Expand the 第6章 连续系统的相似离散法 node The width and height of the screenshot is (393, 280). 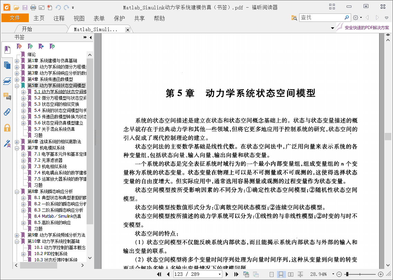tap(17, 142)
